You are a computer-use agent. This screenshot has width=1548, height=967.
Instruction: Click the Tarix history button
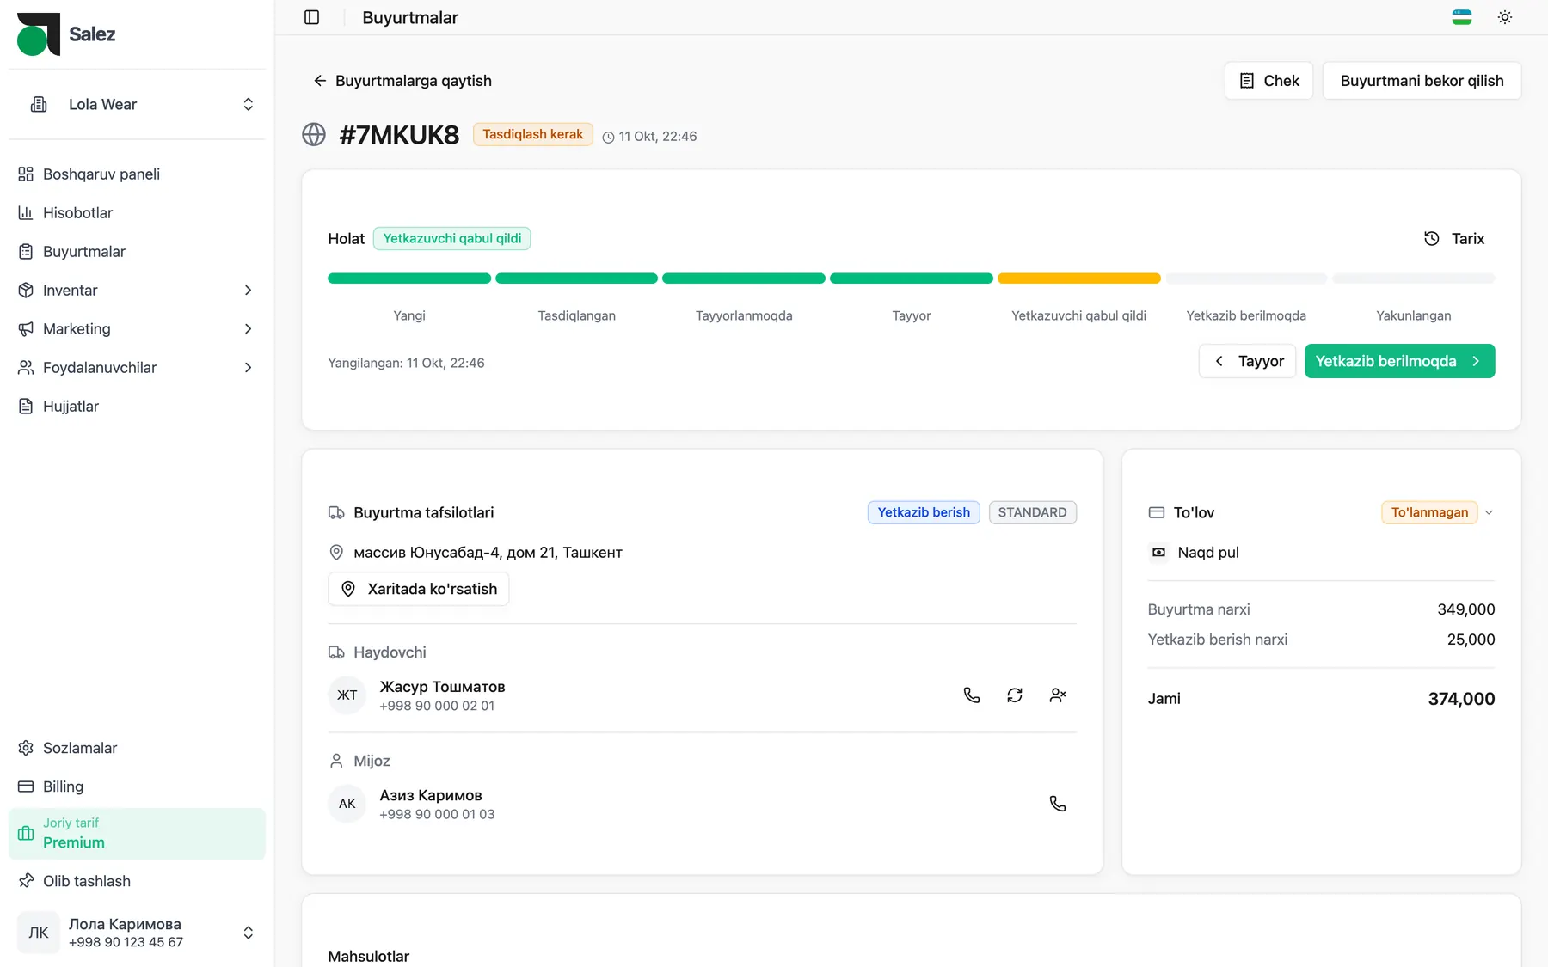coord(1454,239)
